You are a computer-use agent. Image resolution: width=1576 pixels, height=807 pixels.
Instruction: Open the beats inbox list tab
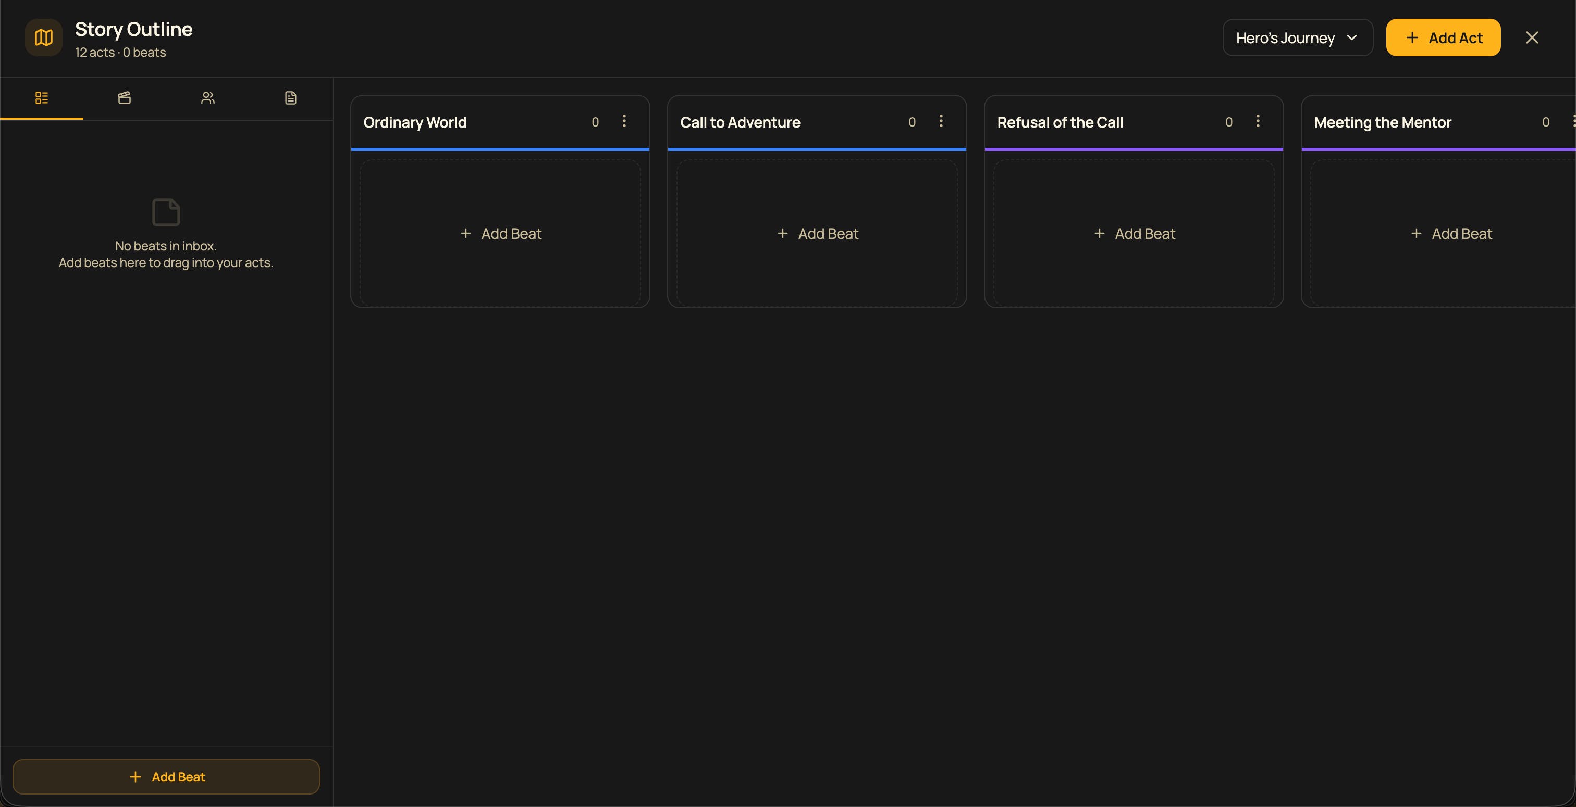tap(42, 98)
